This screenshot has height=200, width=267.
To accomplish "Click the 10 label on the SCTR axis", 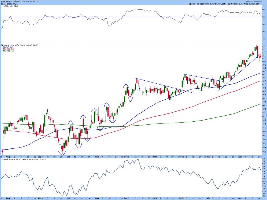I will point(263,39).
